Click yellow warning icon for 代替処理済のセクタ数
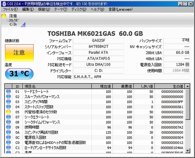195x158 pixels. pos(9,112)
